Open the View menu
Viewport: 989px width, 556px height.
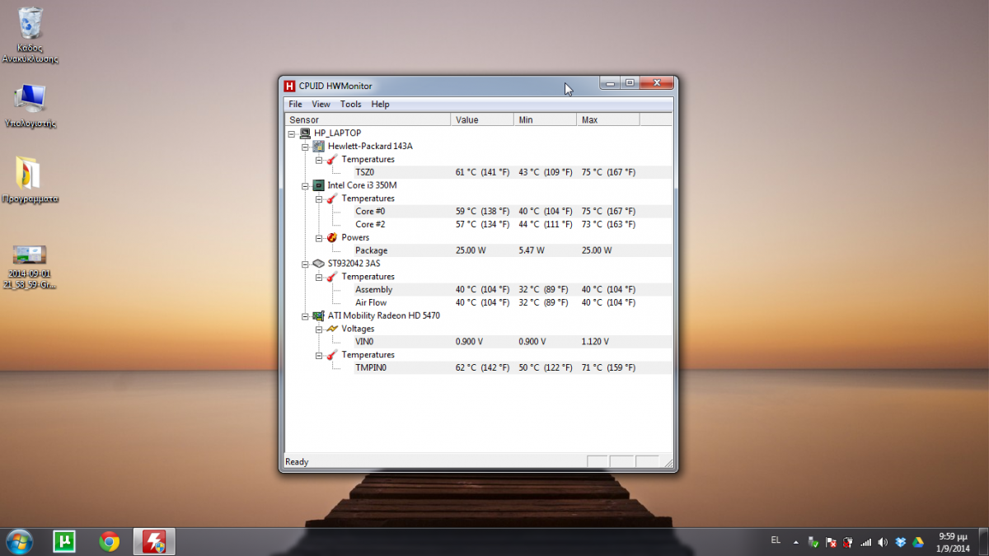point(321,105)
